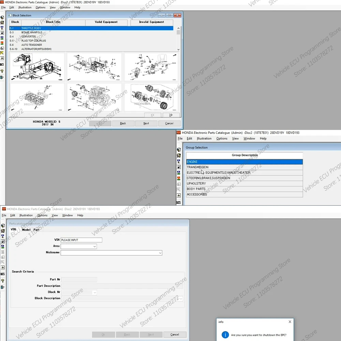
Task: Select the intake manifold illustration thumbnail
Action: point(94,67)
